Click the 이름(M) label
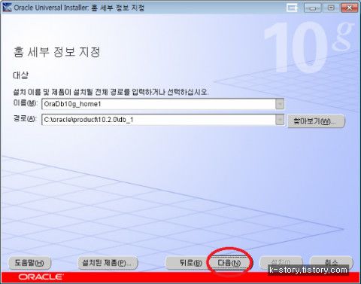Viewport: 361px width, 284px height. click(26, 103)
